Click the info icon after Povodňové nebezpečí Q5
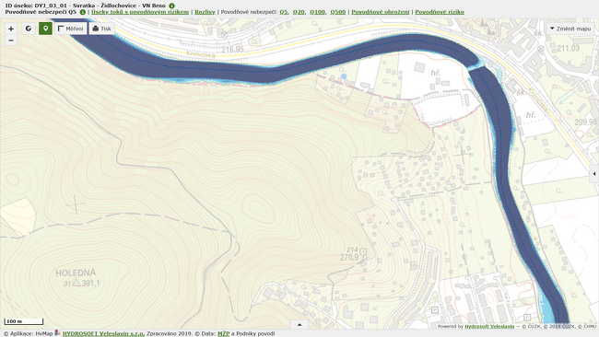 (x=83, y=12)
